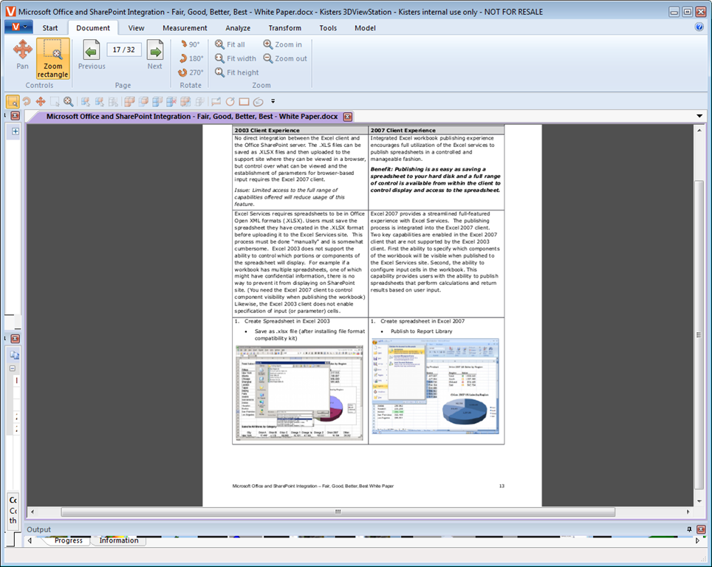This screenshot has width=712, height=567.
Task: Open the Tools ribbon tab
Action: coord(328,28)
